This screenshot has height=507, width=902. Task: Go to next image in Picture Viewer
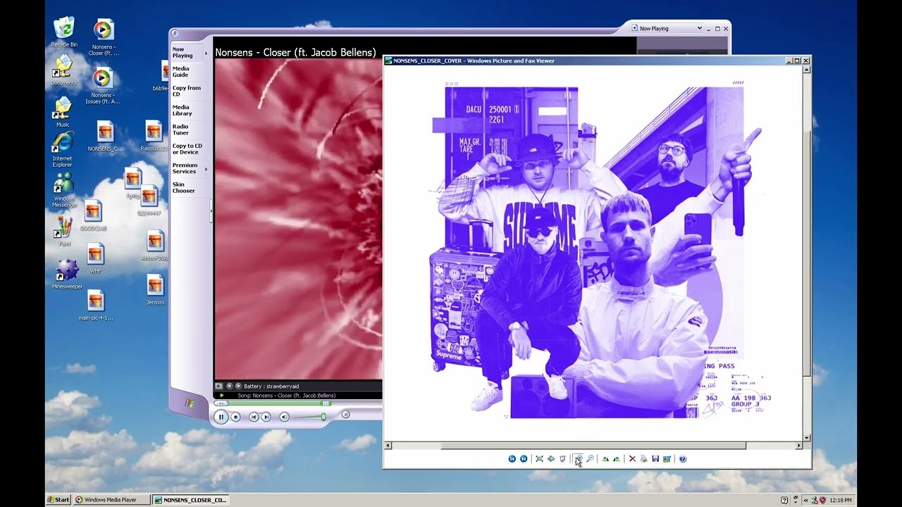(524, 458)
